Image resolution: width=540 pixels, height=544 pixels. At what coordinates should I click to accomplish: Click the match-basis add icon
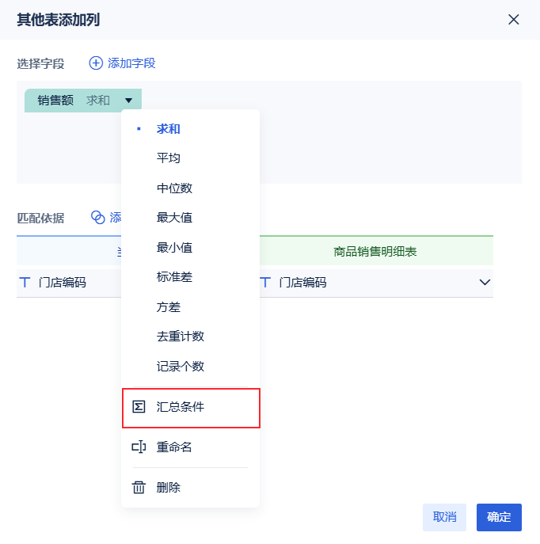(x=98, y=218)
